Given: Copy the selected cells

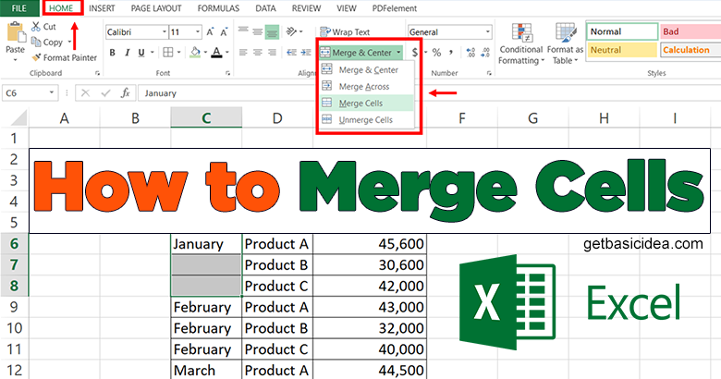Looking at the screenshot, I should [47, 42].
